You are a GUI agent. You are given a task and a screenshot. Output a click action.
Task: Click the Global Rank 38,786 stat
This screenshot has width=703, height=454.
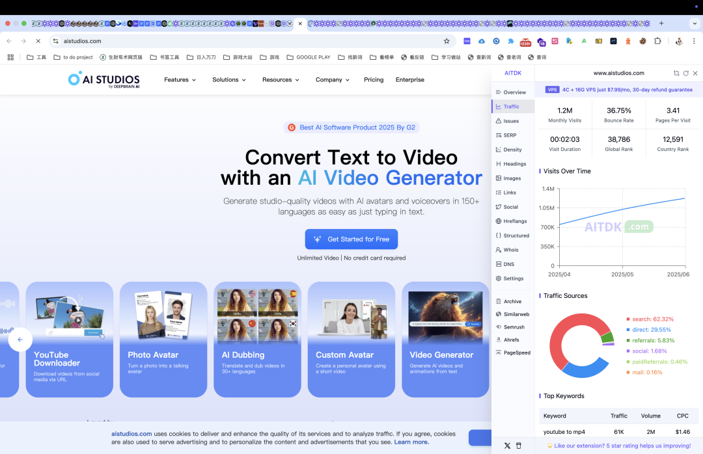click(x=619, y=143)
